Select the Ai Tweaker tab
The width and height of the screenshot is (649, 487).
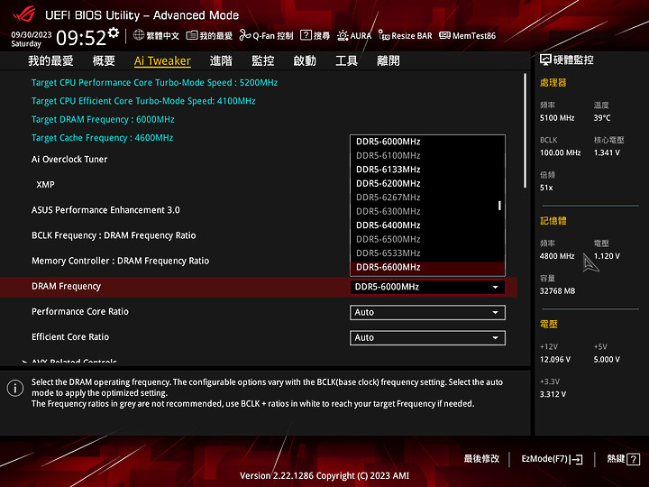(162, 61)
